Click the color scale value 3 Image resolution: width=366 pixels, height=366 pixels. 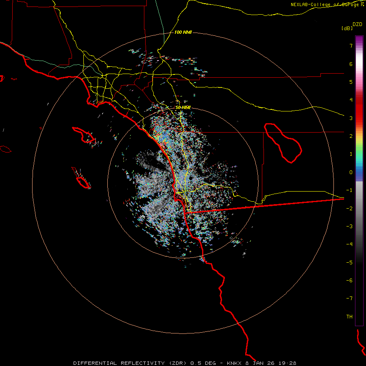[351, 118]
